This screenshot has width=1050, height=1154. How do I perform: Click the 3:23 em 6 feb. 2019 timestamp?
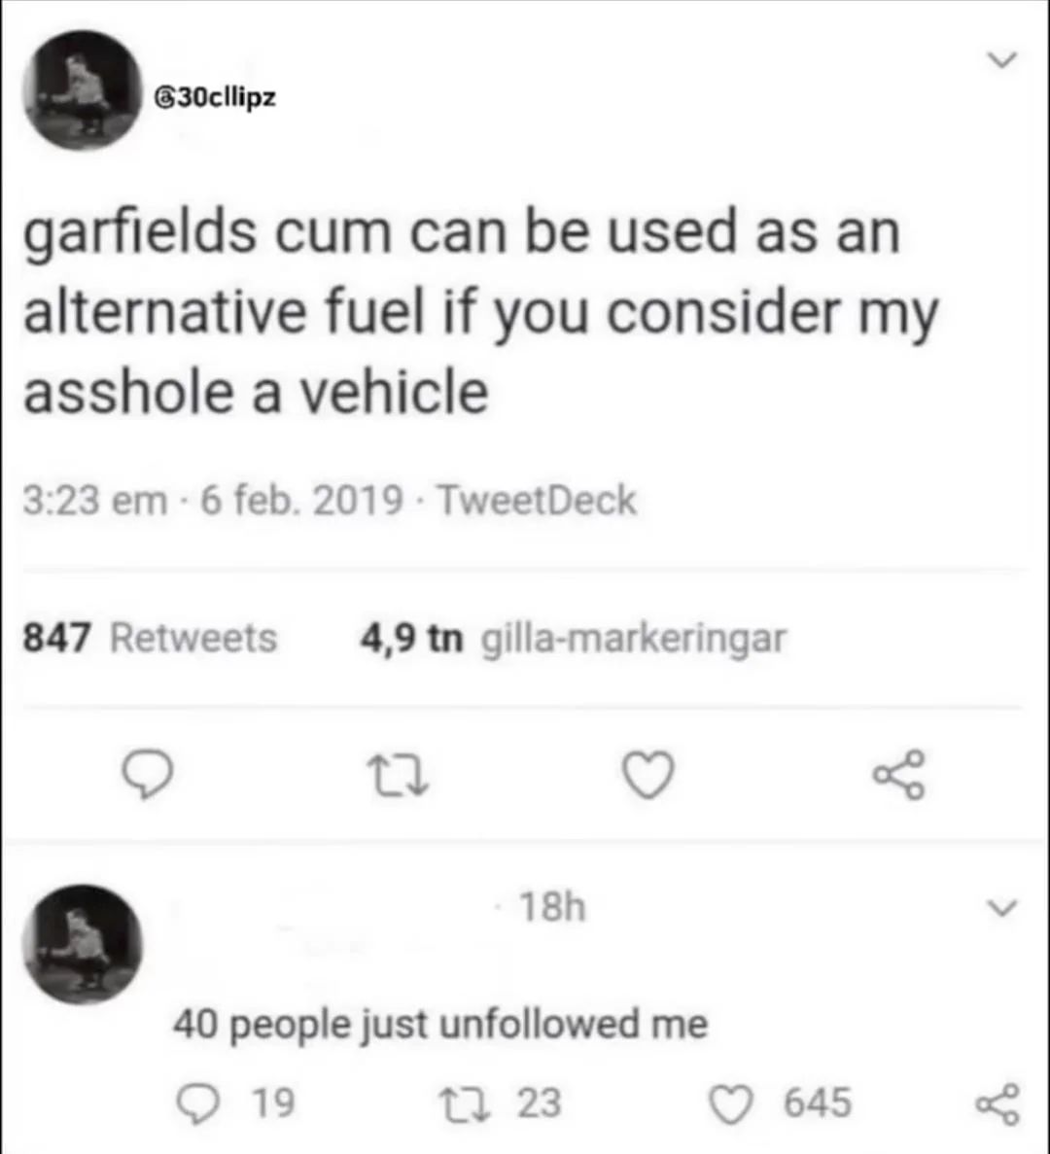click(x=213, y=501)
